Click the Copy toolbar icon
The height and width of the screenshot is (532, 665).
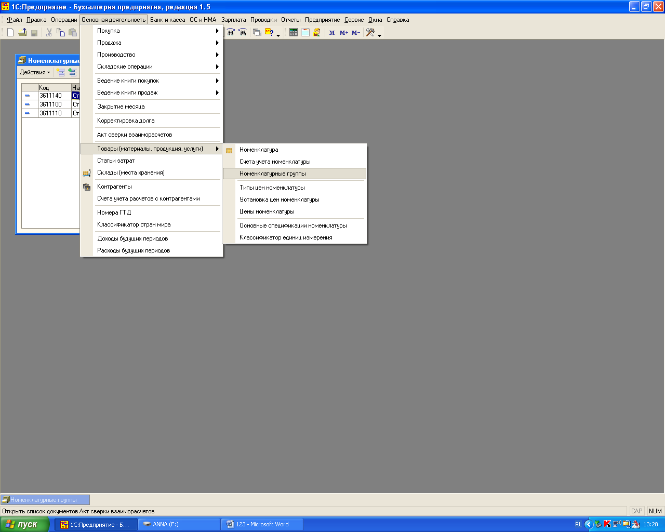[61, 32]
